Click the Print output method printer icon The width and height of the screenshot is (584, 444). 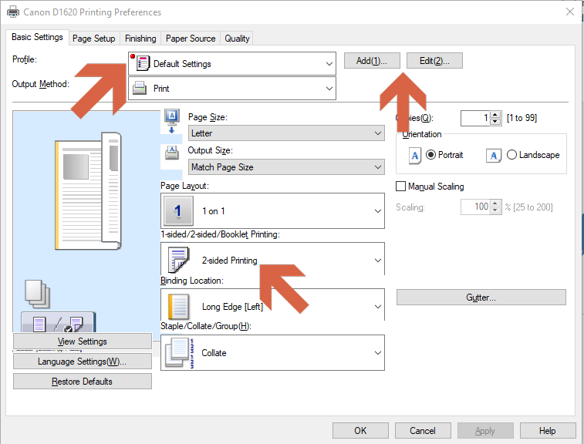coord(140,89)
